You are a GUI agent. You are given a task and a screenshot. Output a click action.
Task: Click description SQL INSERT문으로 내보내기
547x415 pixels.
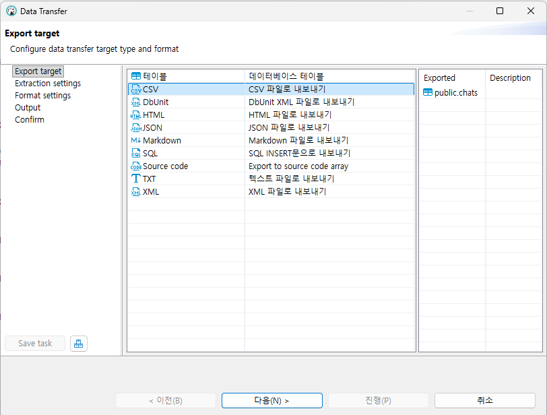300,154
